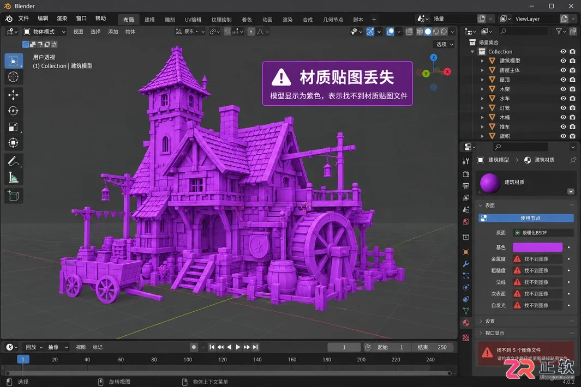Open the Material properties tab
The image size is (581, 387).
[x=466, y=323]
